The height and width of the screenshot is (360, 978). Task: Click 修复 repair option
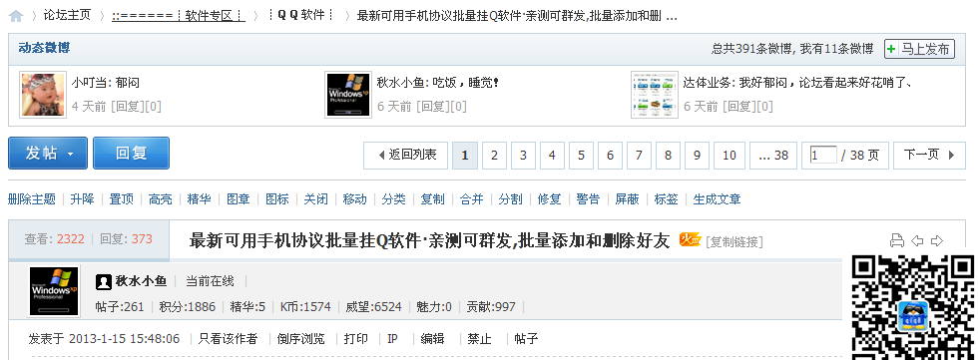click(550, 199)
